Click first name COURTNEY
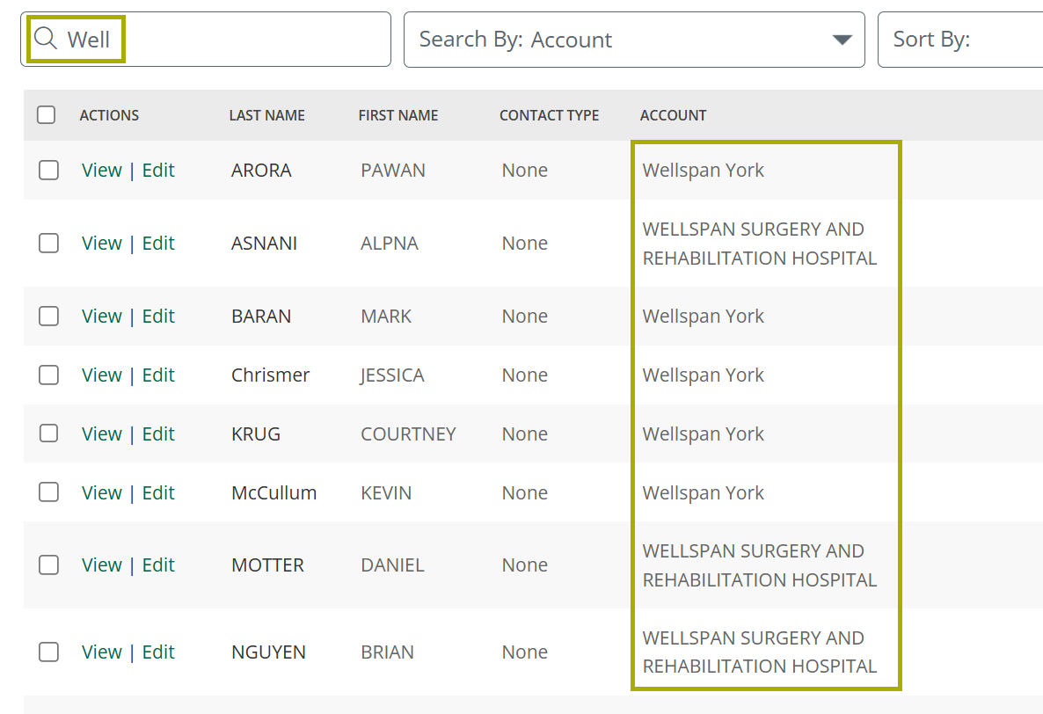The height and width of the screenshot is (714, 1043). click(408, 433)
